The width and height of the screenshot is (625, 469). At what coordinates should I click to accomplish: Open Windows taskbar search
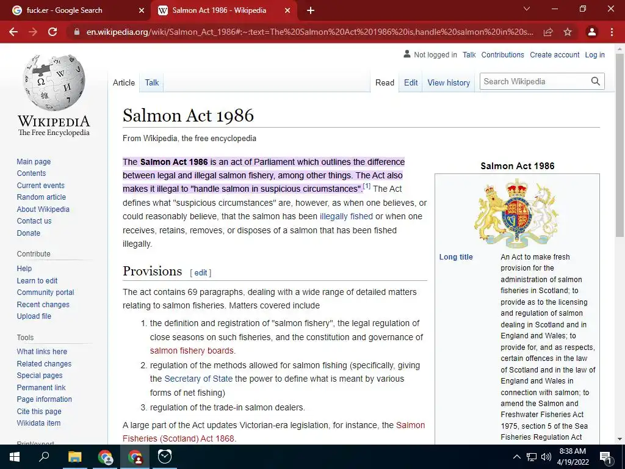click(44, 457)
